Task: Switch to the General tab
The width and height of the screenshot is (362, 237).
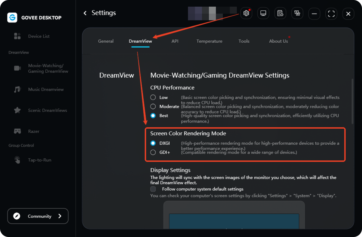Action: tap(106, 41)
